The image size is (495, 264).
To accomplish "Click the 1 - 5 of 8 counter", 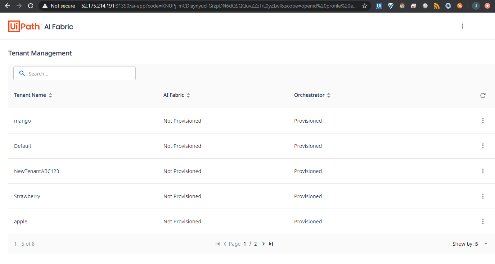I will 24,244.
